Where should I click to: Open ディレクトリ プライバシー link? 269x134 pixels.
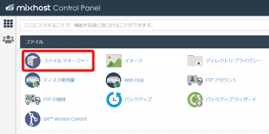click(233, 61)
